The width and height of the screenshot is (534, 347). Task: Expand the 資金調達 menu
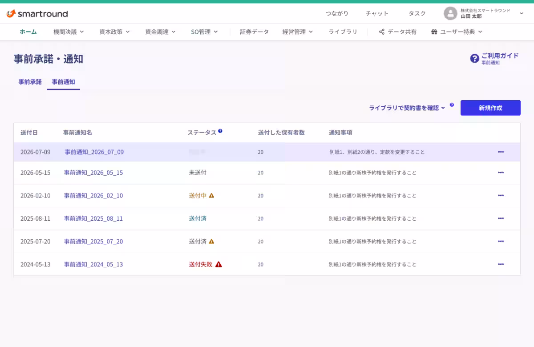(160, 32)
